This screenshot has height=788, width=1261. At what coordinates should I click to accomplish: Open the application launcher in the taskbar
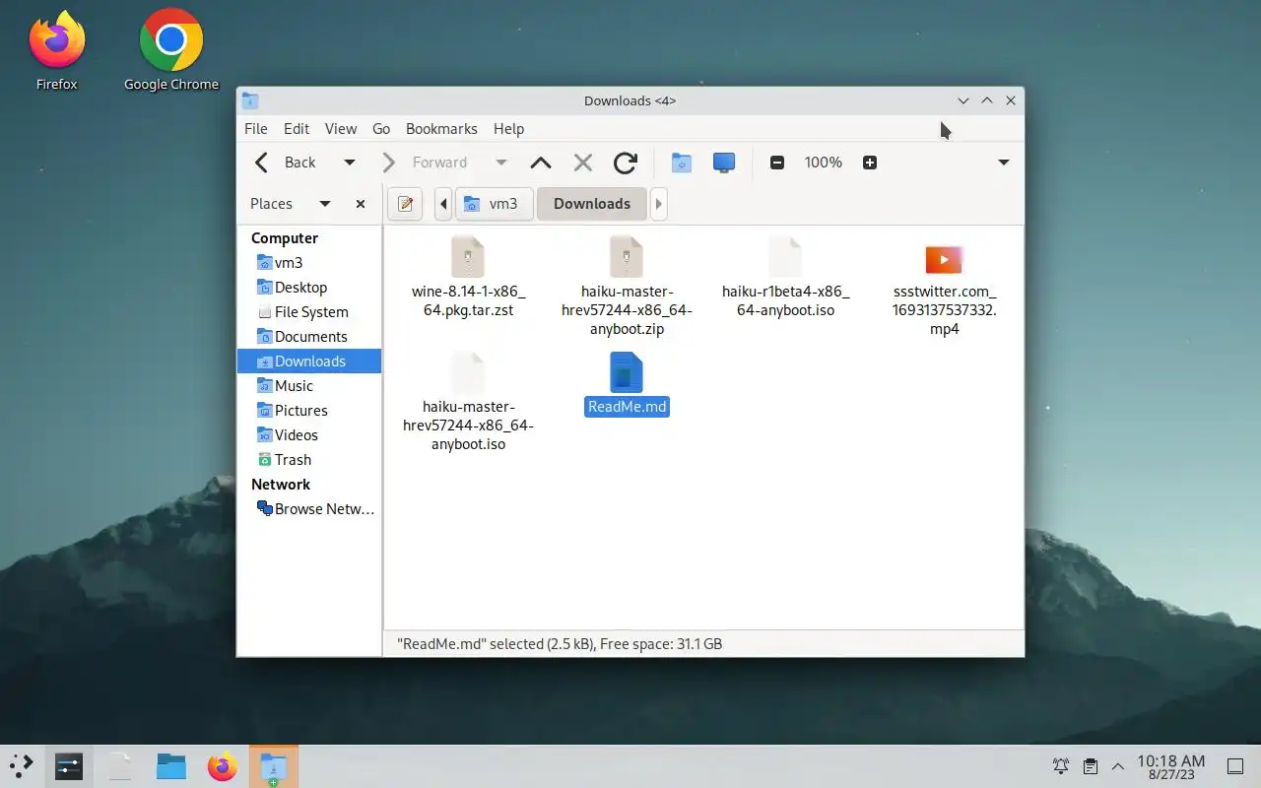point(21,765)
